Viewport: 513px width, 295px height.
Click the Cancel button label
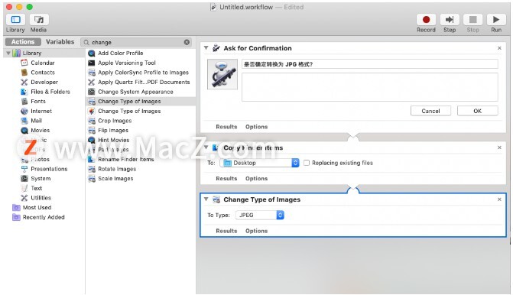(430, 111)
